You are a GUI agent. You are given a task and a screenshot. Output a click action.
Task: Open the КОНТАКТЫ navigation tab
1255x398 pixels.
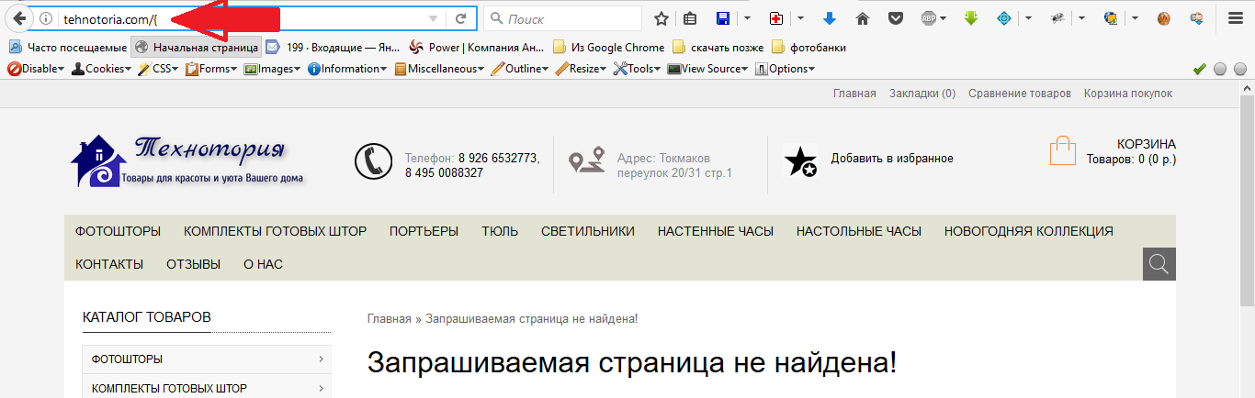(109, 264)
